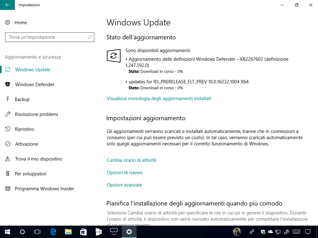Image resolution: width=318 pixels, height=238 pixels.
Task: Open Programma Windows Insider cat icon
Action: point(8,189)
